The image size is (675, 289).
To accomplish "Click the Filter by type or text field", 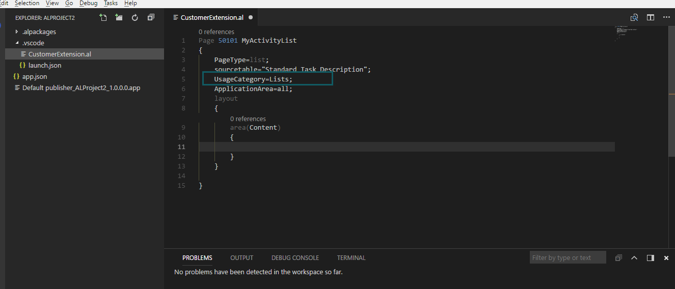I will [x=568, y=258].
